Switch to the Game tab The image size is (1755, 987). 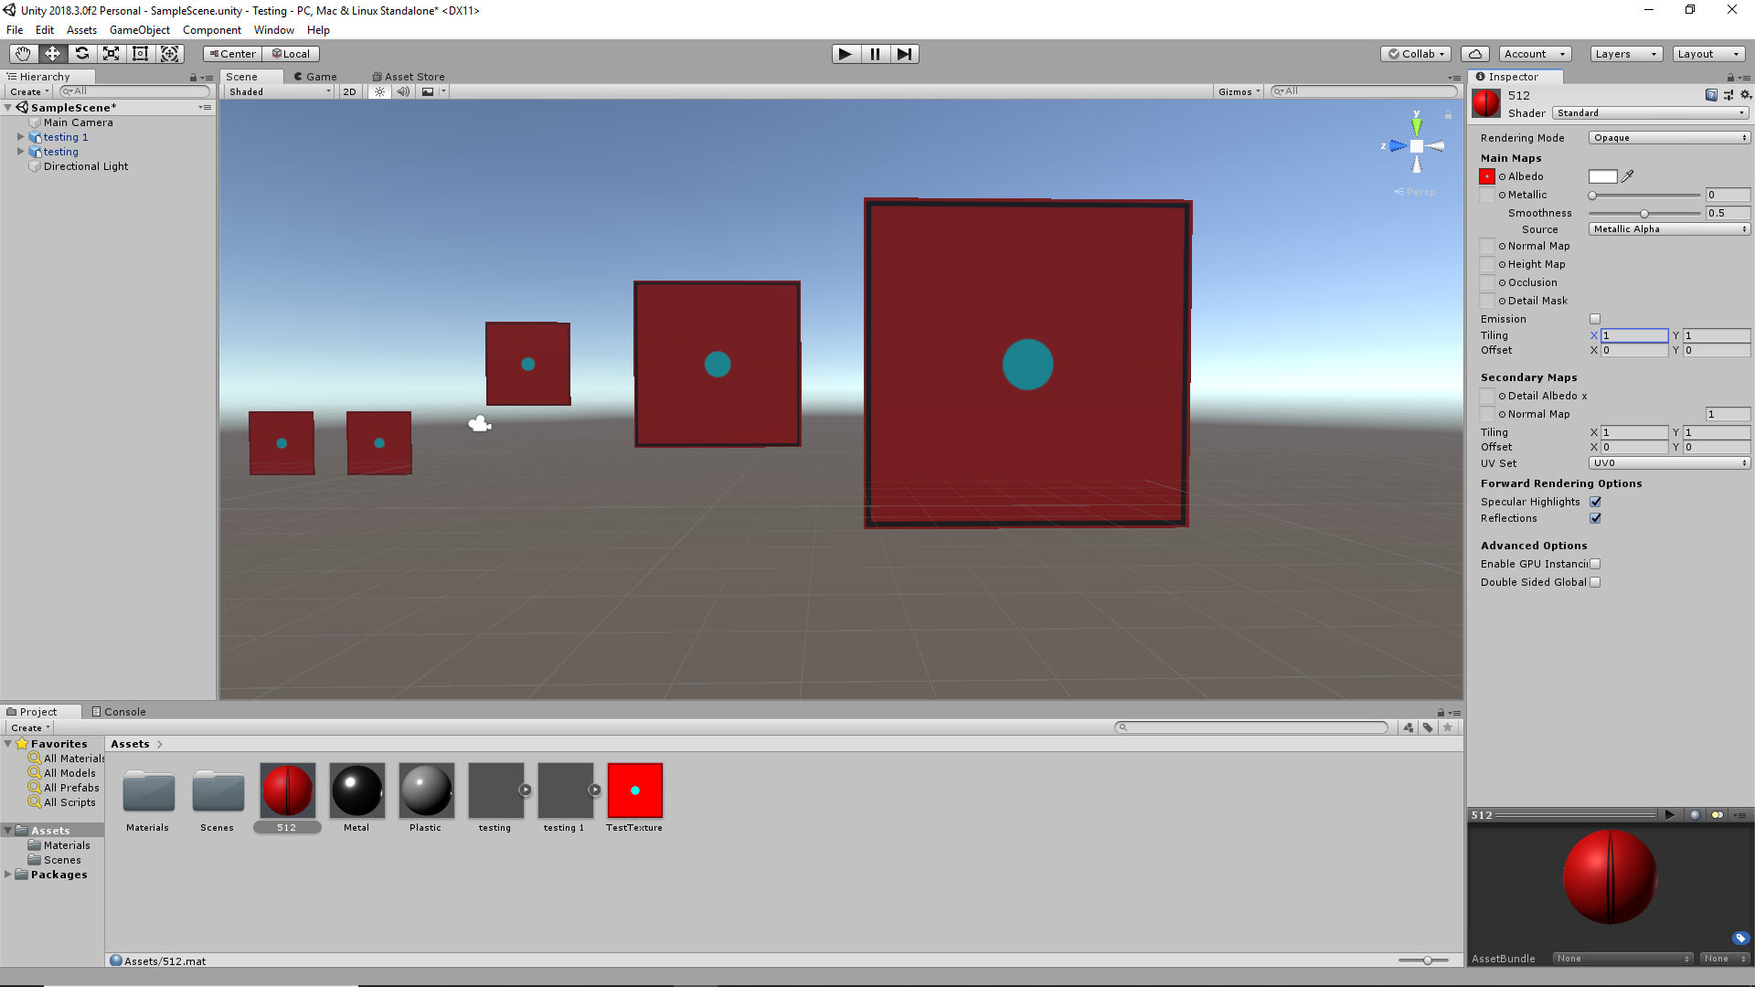317,76
